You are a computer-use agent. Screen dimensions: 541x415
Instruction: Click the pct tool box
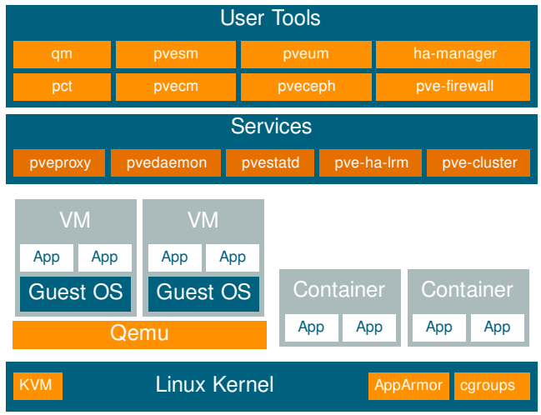tap(63, 87)
